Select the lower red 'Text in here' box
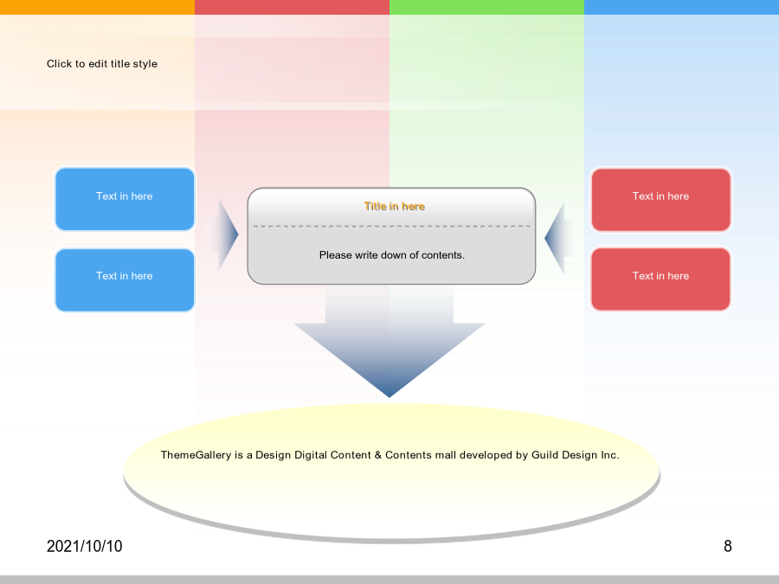The image size is (779, 584). click(x=660, y=279)
